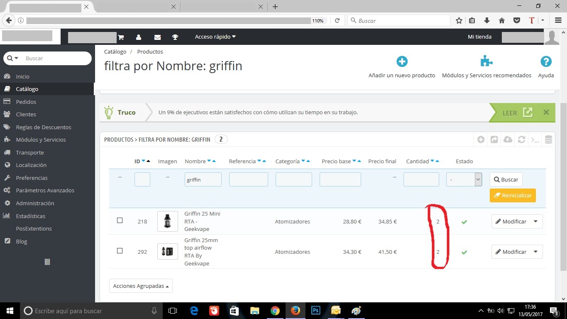Close the Truco tip banner
567x319 pixels.
pyautogui.click(x=546, y=112)
